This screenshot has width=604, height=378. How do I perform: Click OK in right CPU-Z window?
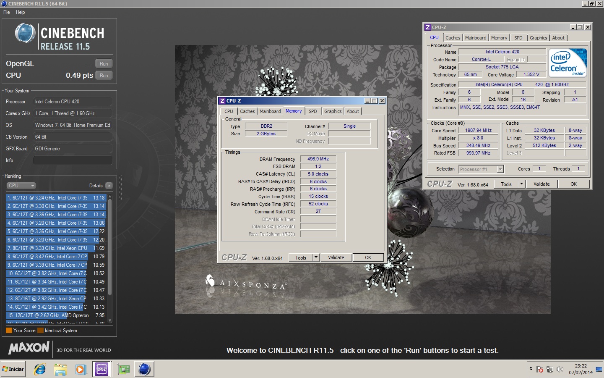coord(573,184)
